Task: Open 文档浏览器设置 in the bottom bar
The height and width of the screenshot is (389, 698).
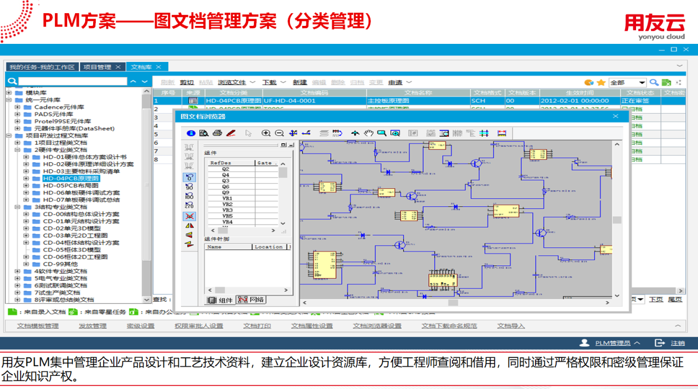Action: pos(377,326)
